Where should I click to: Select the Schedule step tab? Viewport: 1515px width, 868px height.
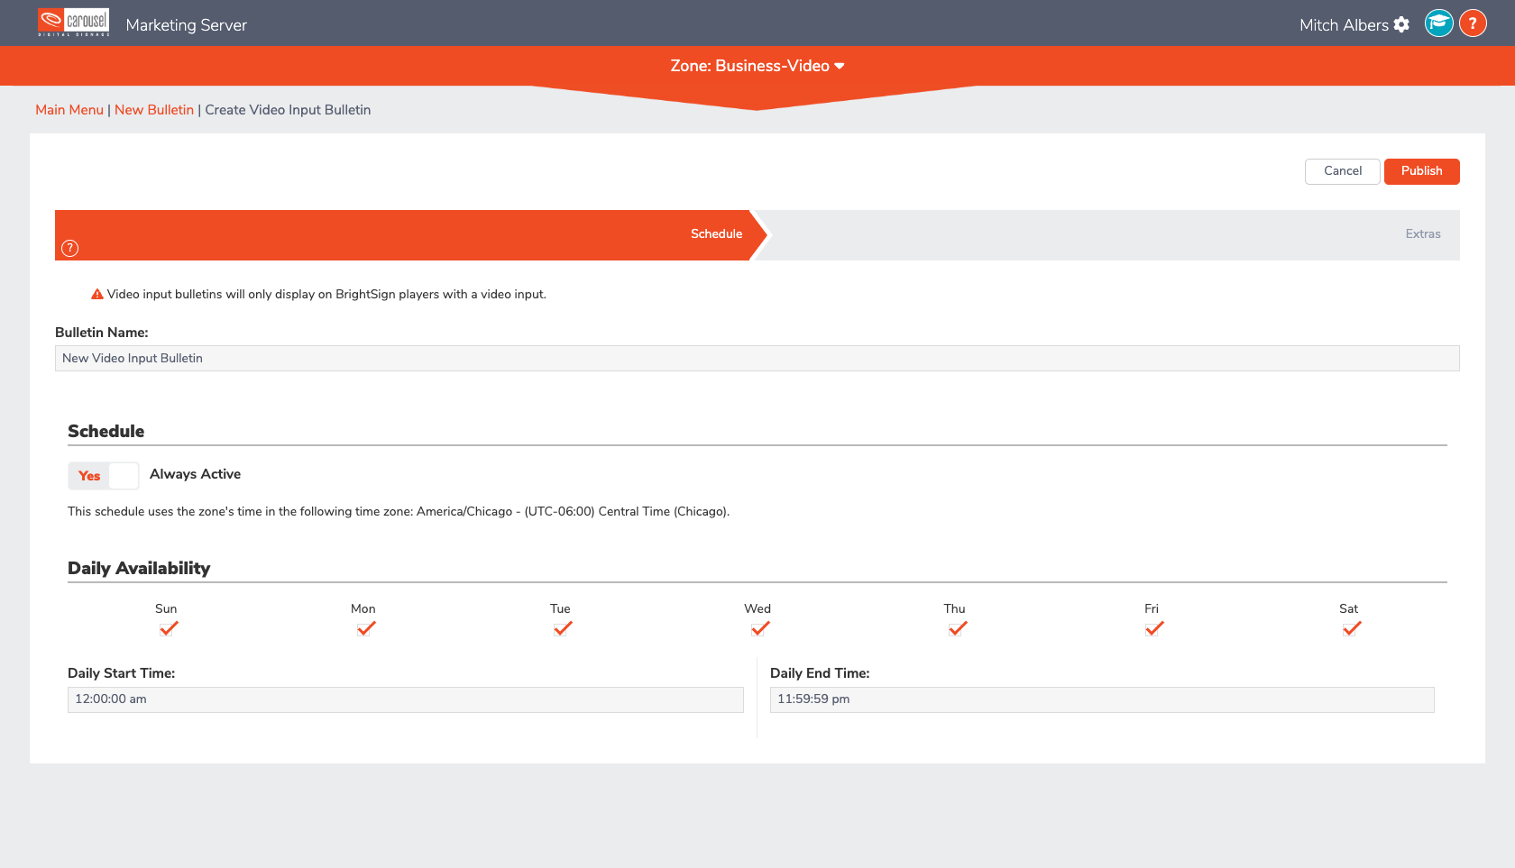[716, 234]
